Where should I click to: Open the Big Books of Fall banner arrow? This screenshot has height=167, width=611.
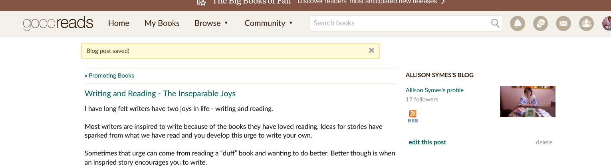point(443,2)
